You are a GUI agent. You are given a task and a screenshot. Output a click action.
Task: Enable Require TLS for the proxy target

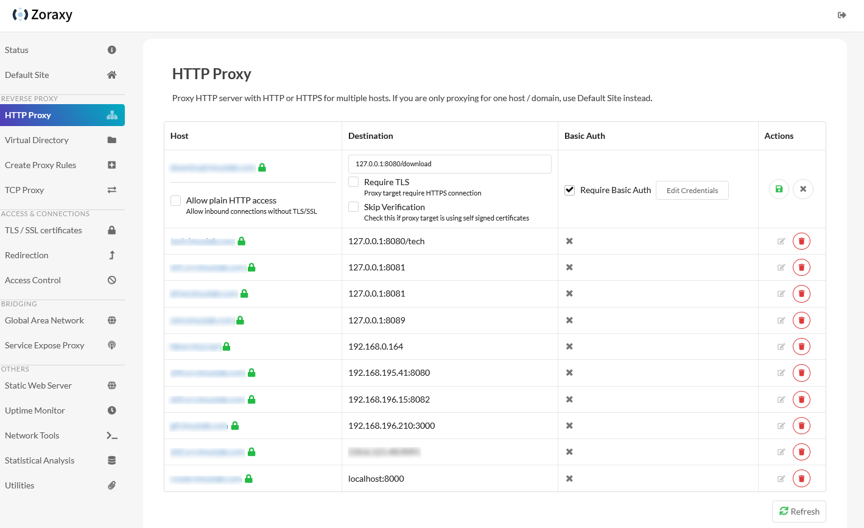click(x=353, y=181)
